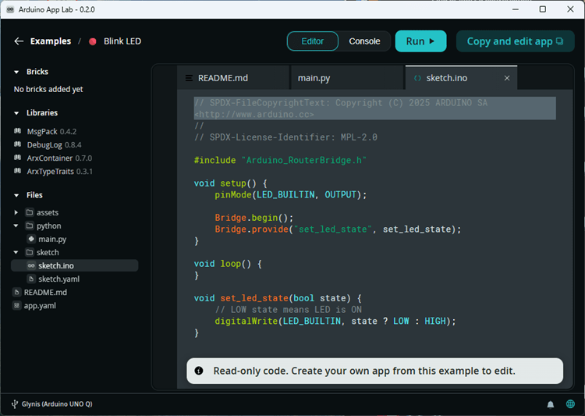The image size is (585, 416).
Task: Close the sketch.ino tab
Action: (507, 78)
